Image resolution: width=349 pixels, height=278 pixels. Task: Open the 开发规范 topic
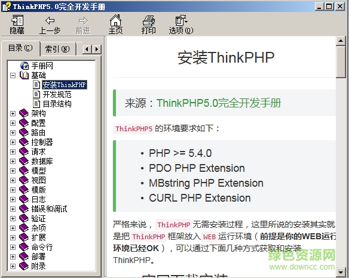pos(57,94)
